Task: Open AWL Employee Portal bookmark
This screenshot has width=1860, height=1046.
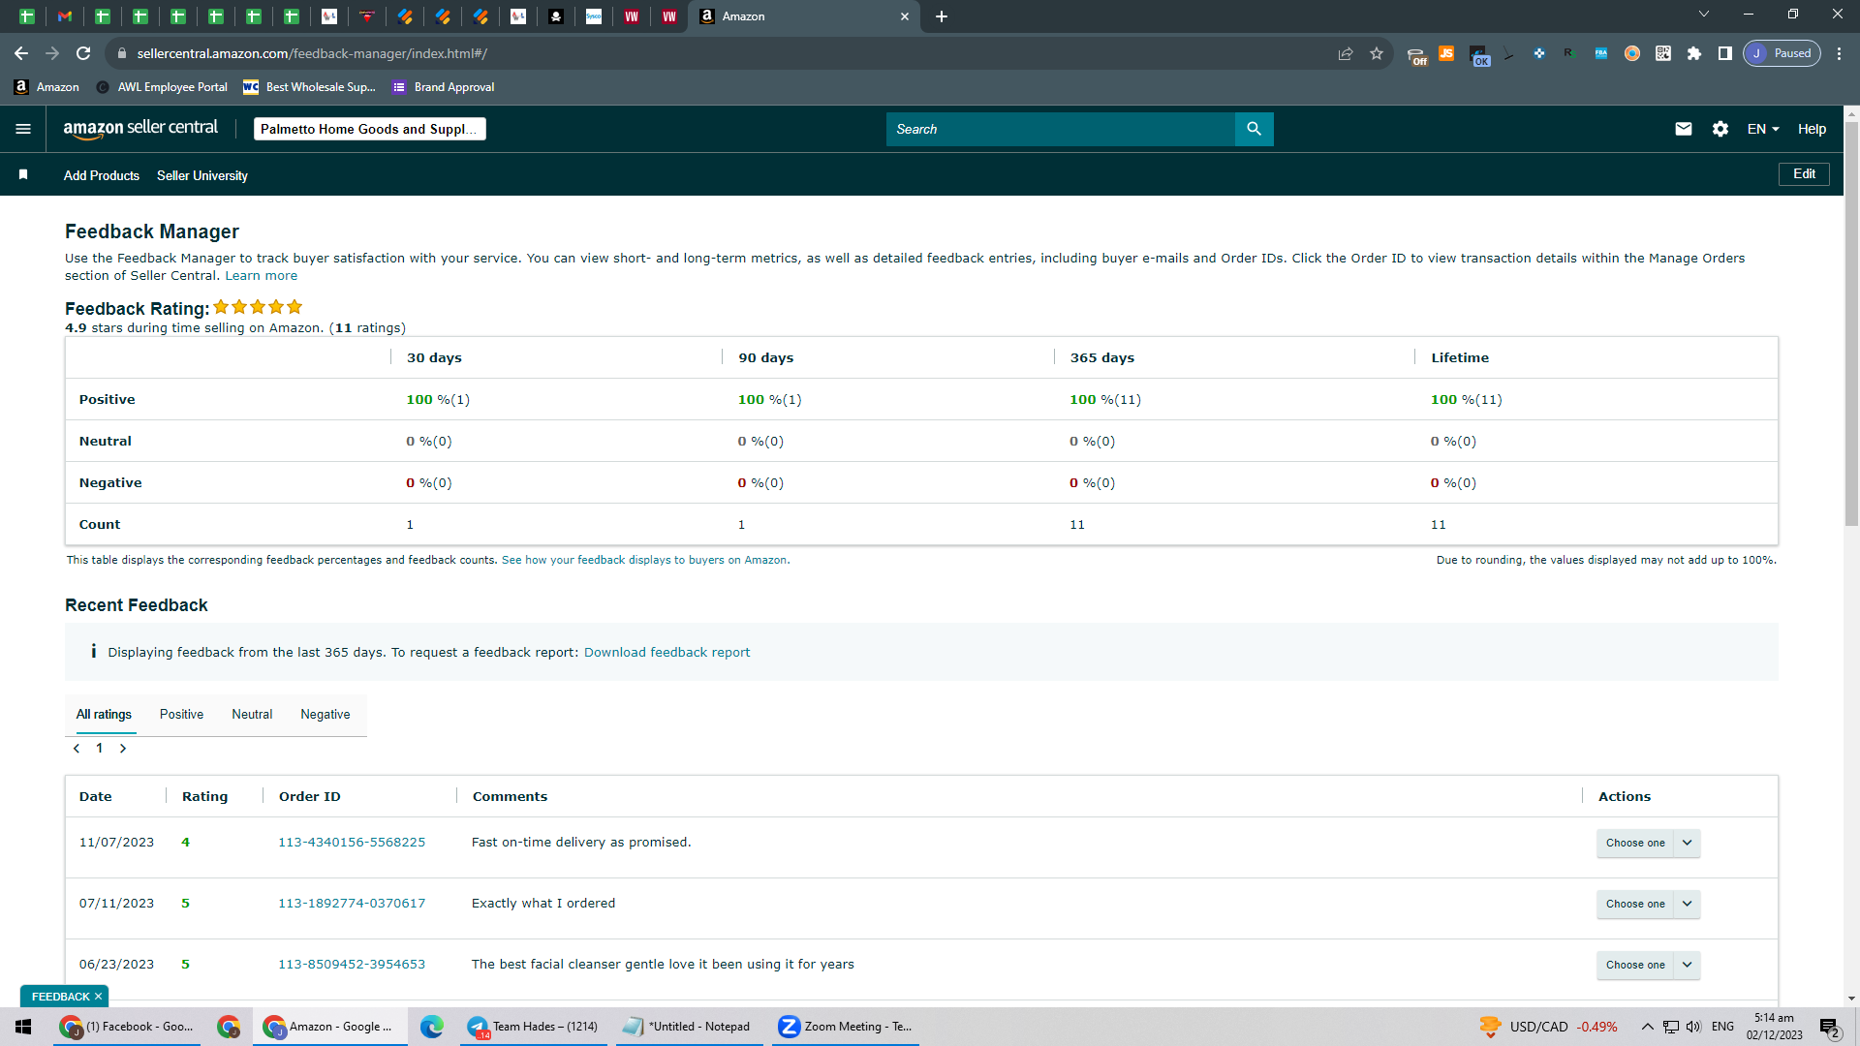Action: coord(162,87)
